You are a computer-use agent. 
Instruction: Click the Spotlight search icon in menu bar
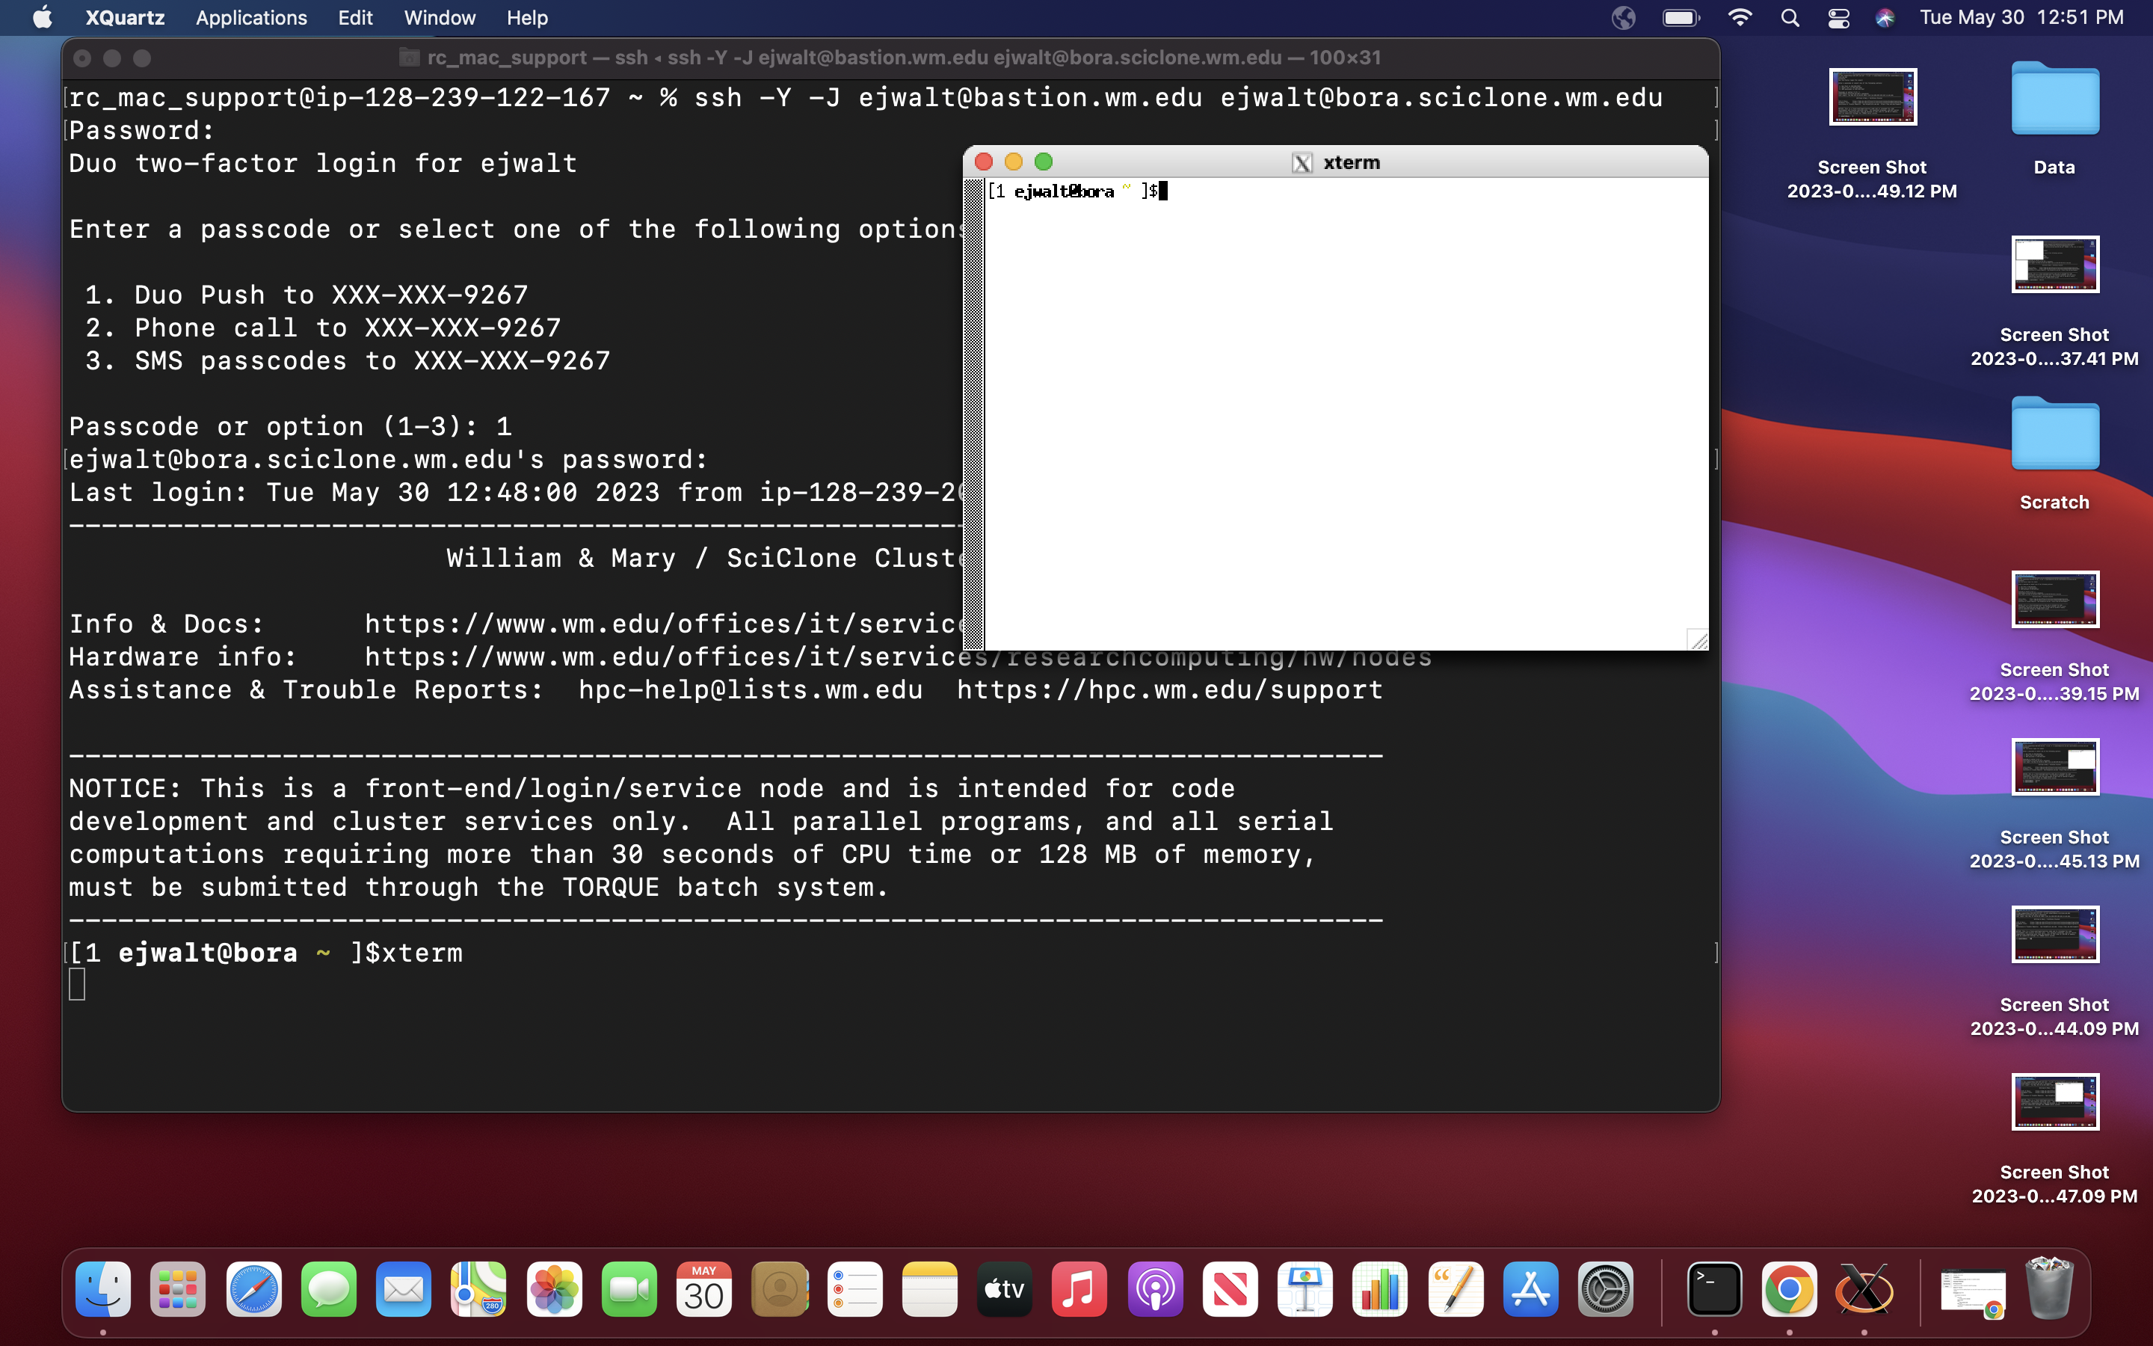[1790, 18]
